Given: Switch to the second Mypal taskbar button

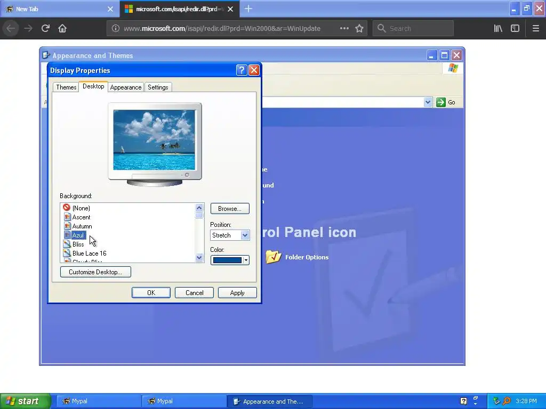Looking at the screenshot, I should (184, 401).
